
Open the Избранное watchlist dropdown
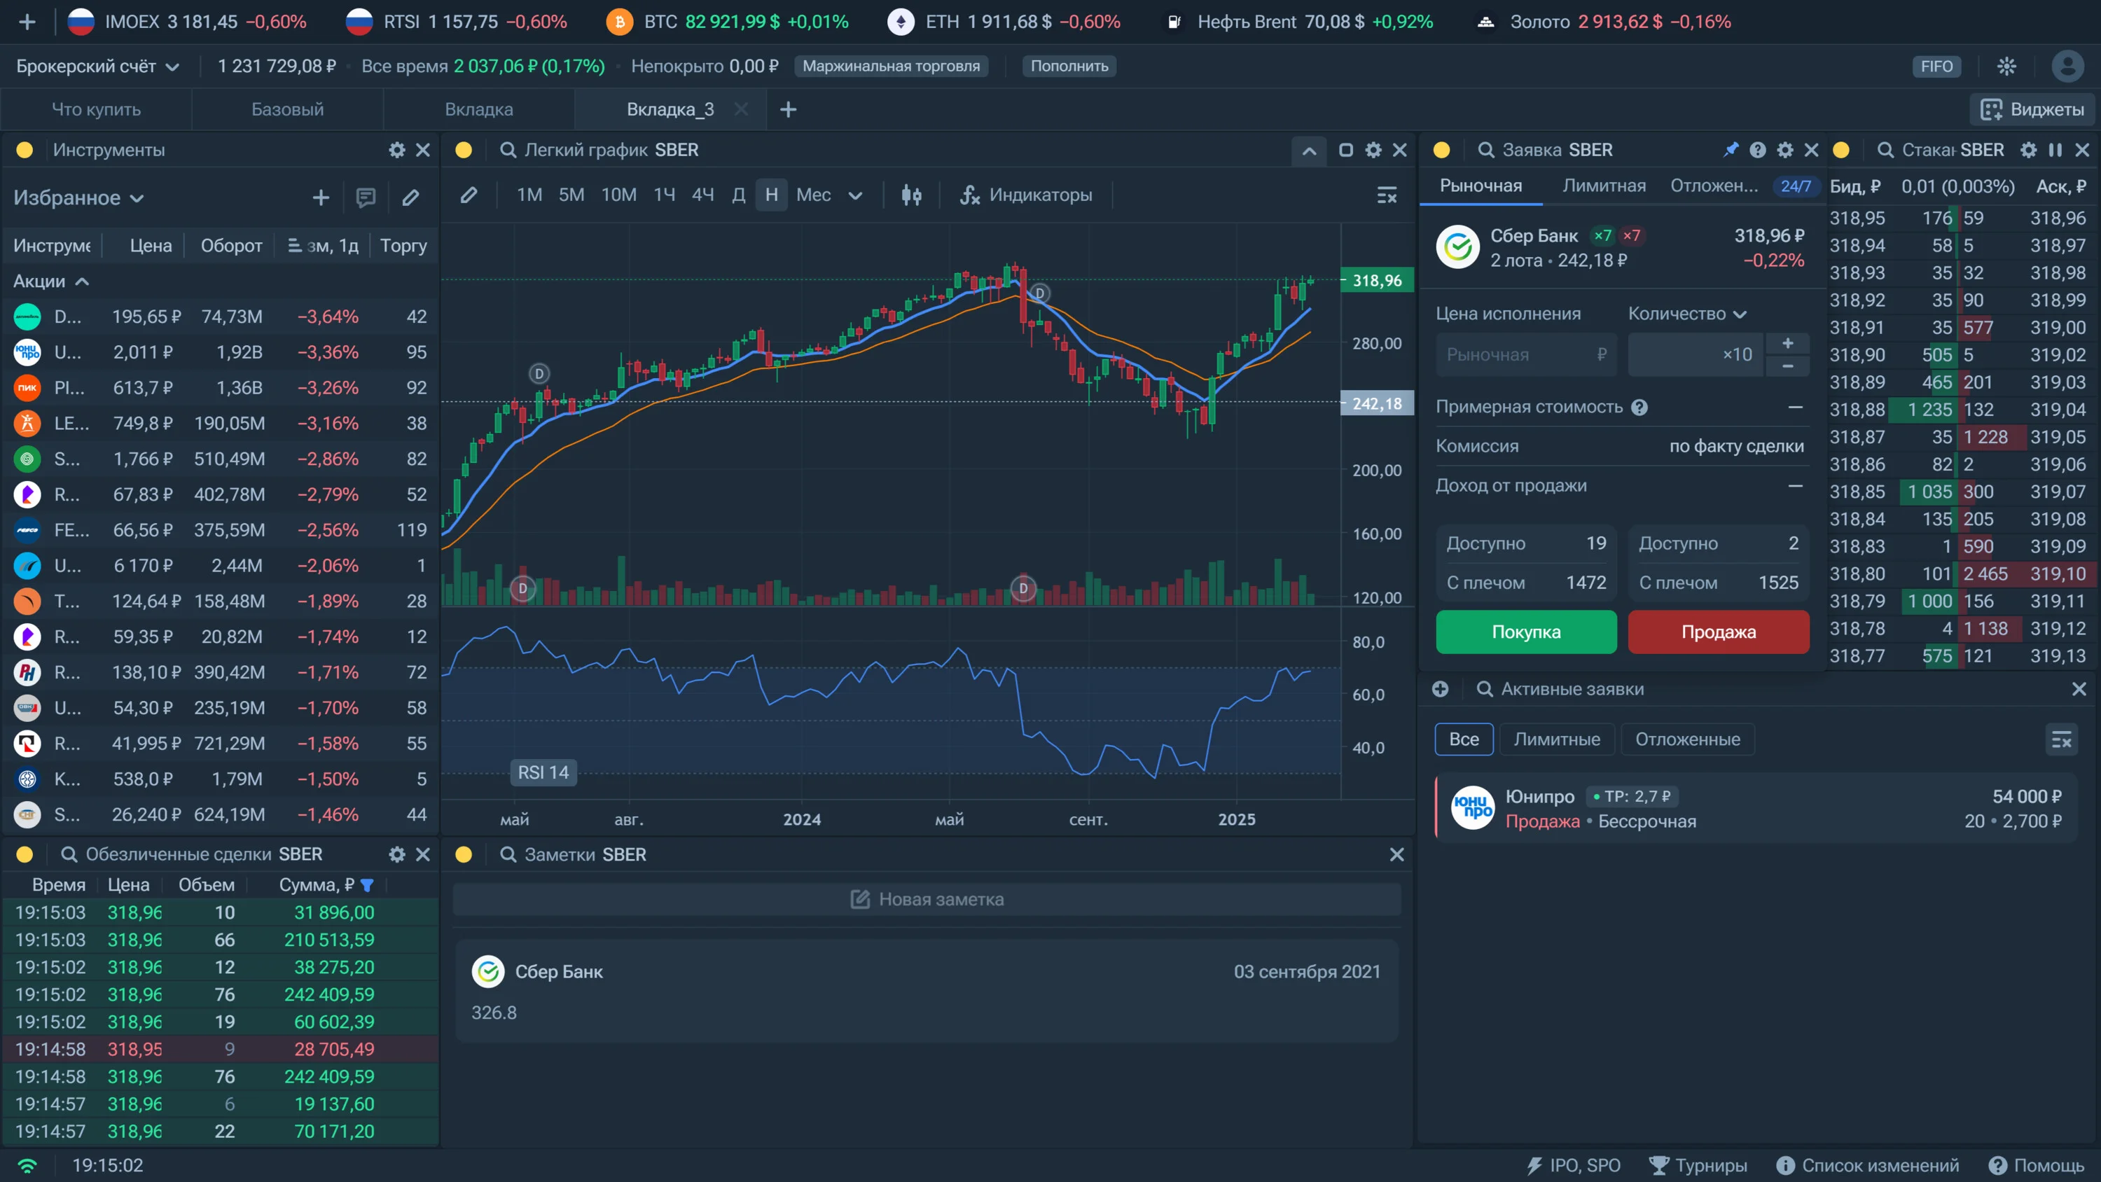[x=79, y=197]
